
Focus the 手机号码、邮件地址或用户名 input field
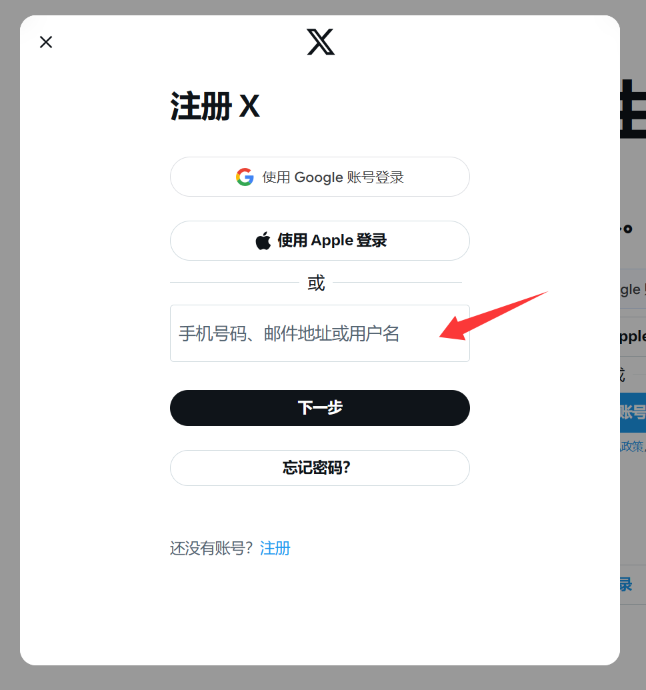[x=320, y=333]
